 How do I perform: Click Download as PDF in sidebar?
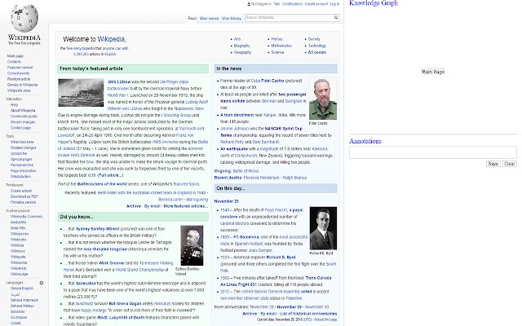pyautogui.click(x=21, y=196)
